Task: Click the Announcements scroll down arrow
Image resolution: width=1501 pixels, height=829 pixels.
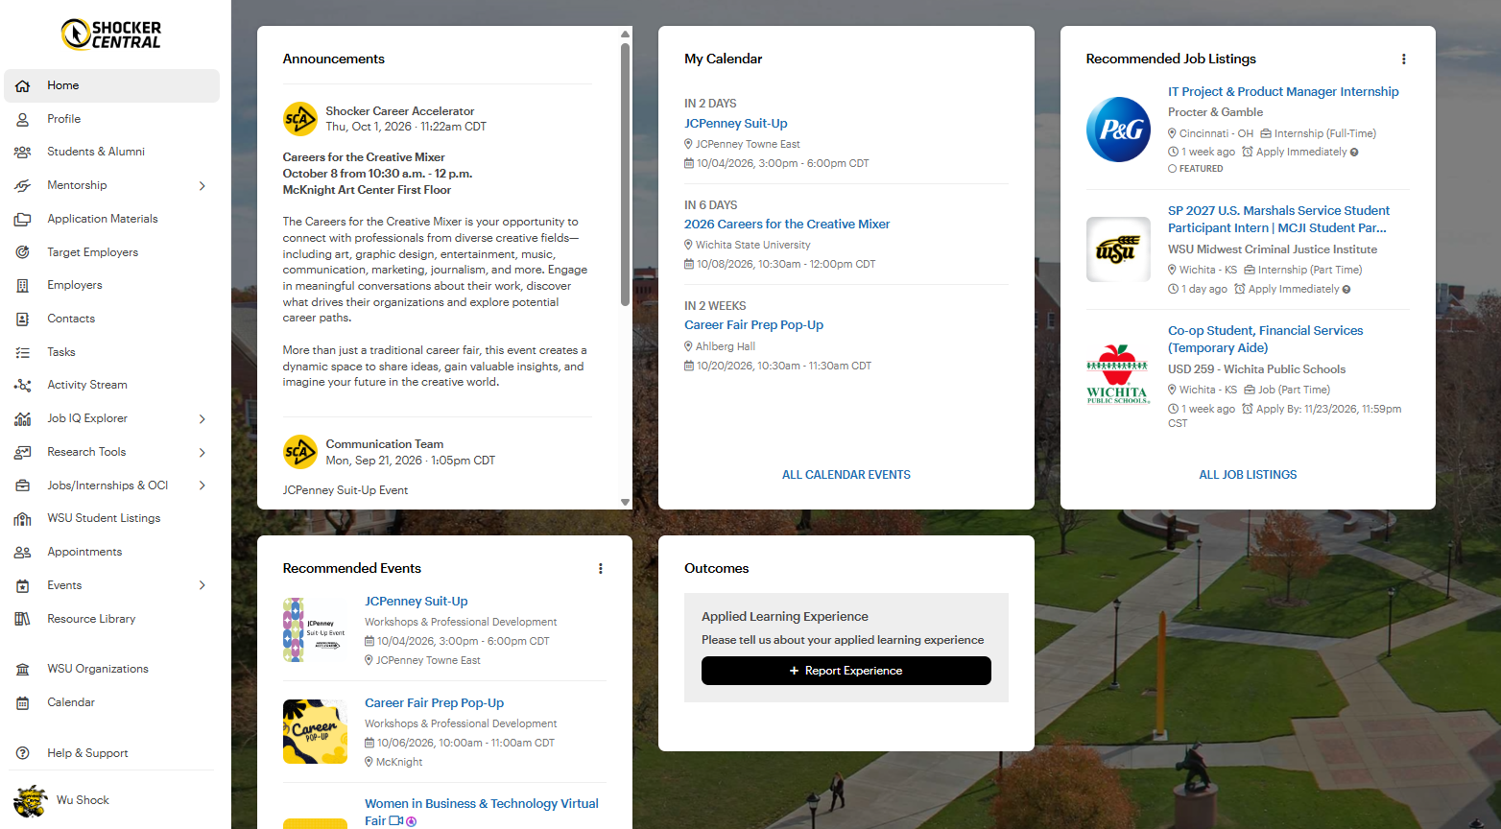Action: [625, 502]
